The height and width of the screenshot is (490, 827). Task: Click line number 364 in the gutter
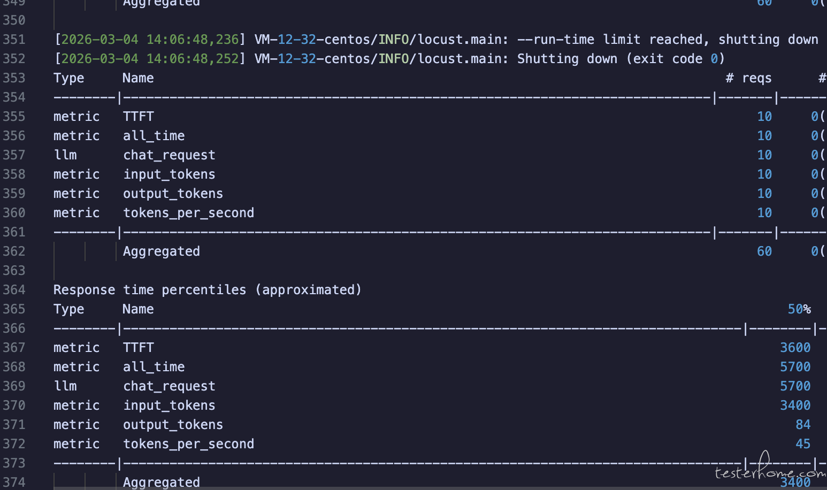point(14,290)
